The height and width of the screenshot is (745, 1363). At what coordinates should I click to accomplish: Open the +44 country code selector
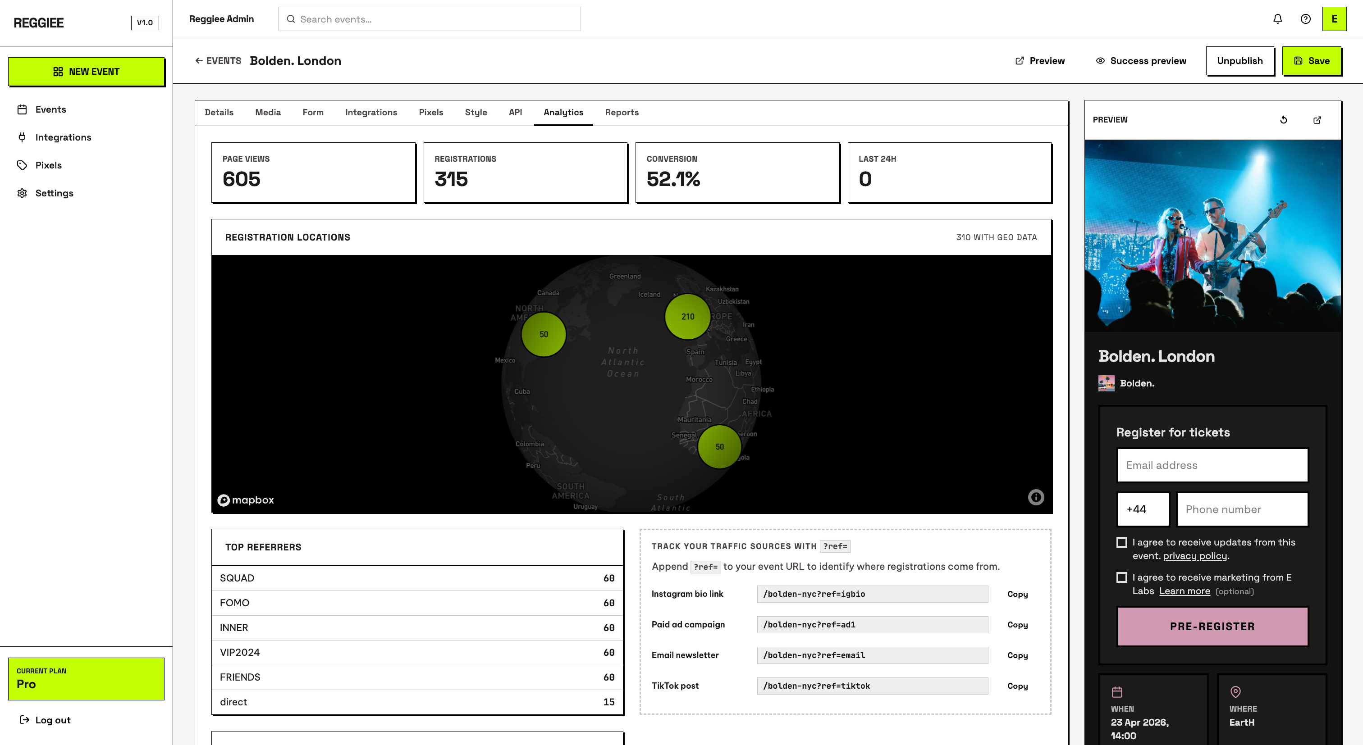point(1143,509)
